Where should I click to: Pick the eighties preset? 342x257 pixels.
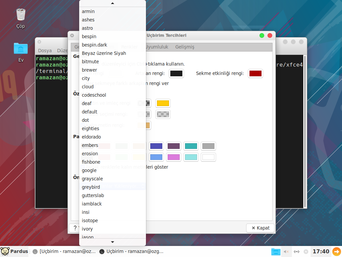113,128
